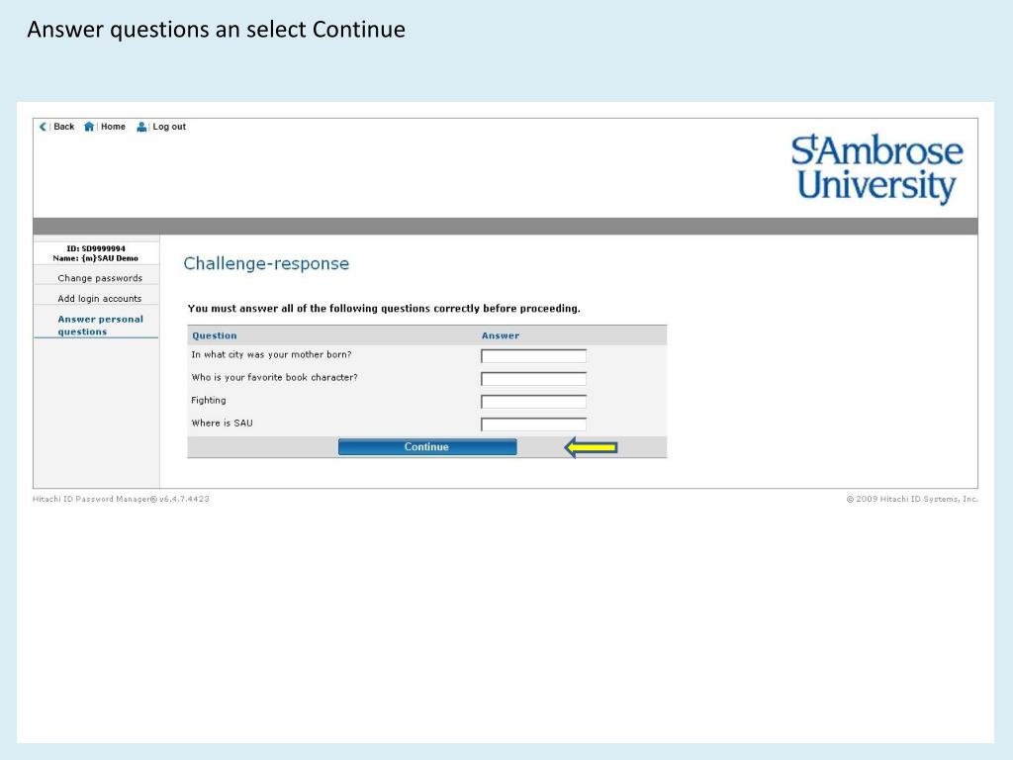Go Back using the text link
This screenshot has width=1013, height=760.
[x=64, y=127]
